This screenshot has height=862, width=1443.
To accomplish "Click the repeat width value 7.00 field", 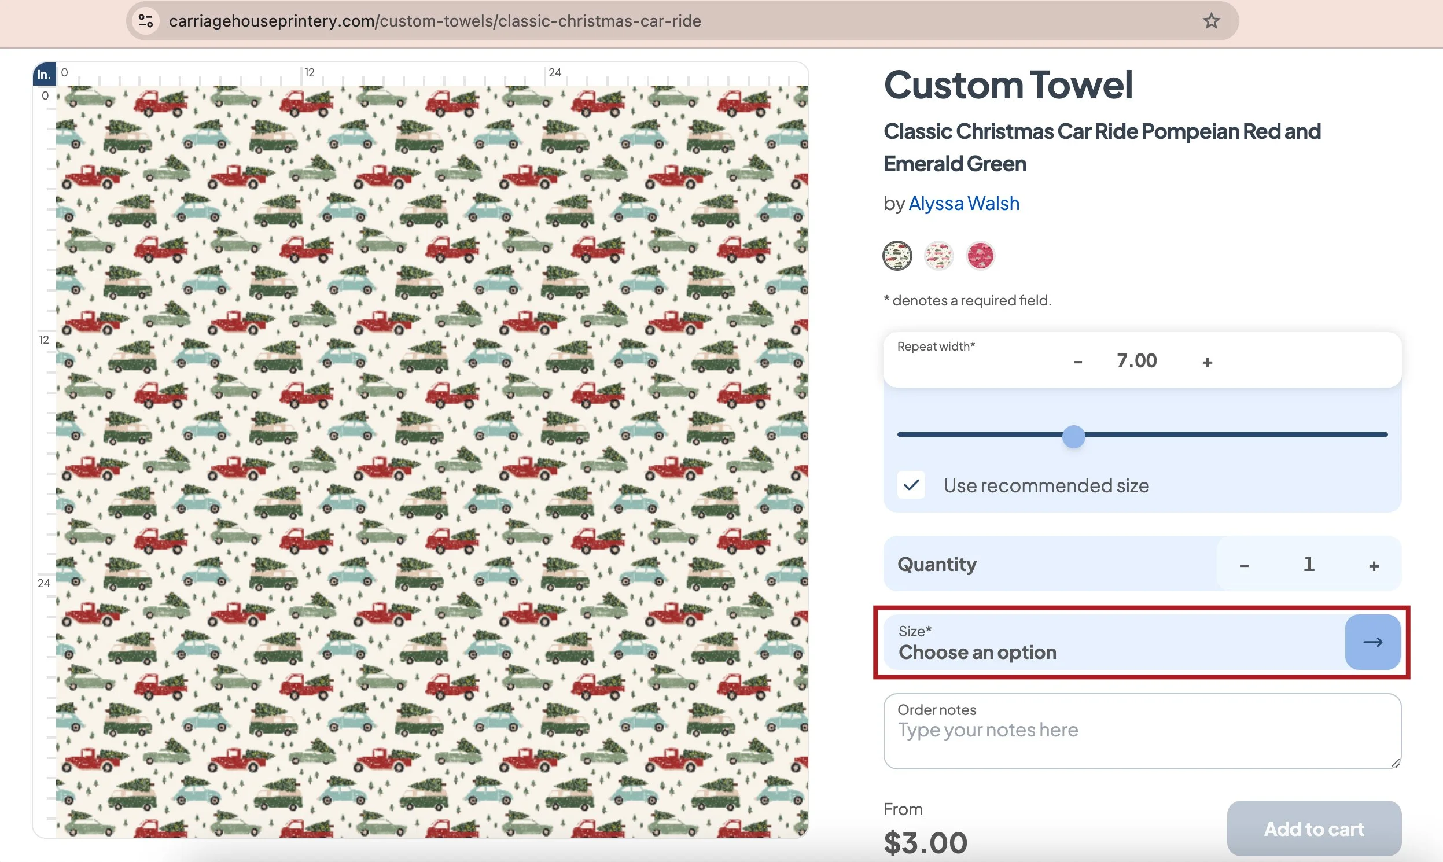I will [x=1137, y=361].
